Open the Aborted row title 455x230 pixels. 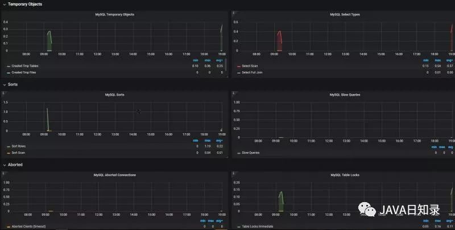click(15, 165)
